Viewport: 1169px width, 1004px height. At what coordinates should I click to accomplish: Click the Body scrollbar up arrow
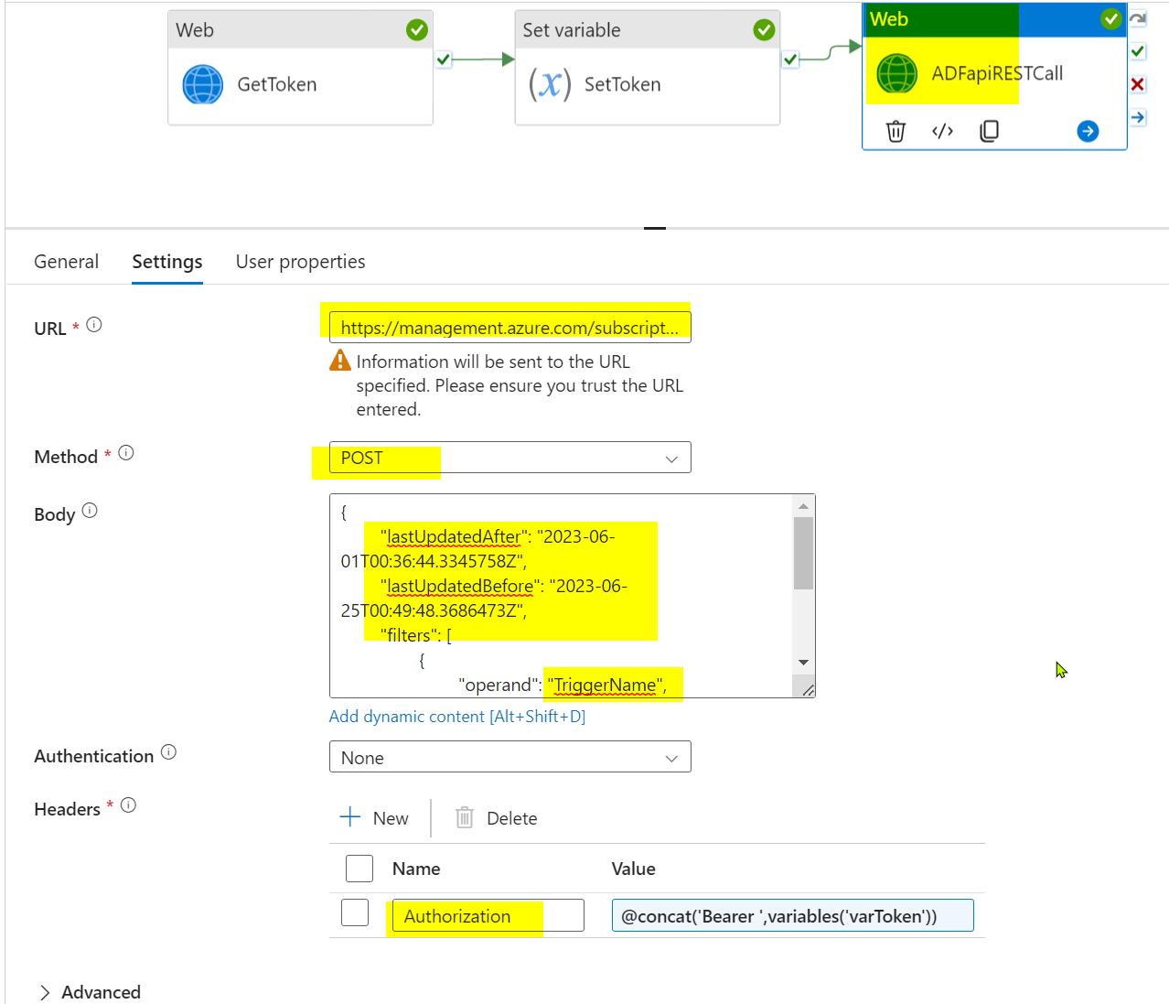(x=803, y=506)
